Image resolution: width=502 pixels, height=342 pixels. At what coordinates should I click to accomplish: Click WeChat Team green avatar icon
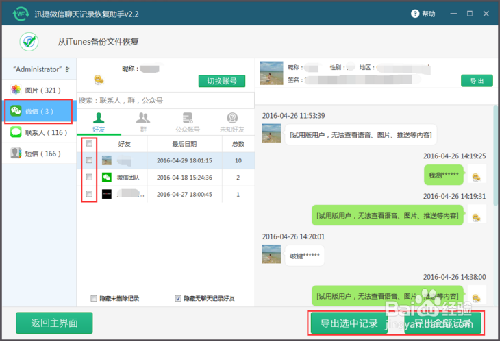[107, 178]
